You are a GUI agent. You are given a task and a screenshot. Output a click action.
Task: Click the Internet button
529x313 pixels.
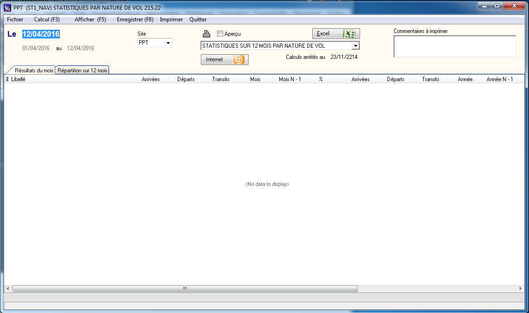(225, 60)
